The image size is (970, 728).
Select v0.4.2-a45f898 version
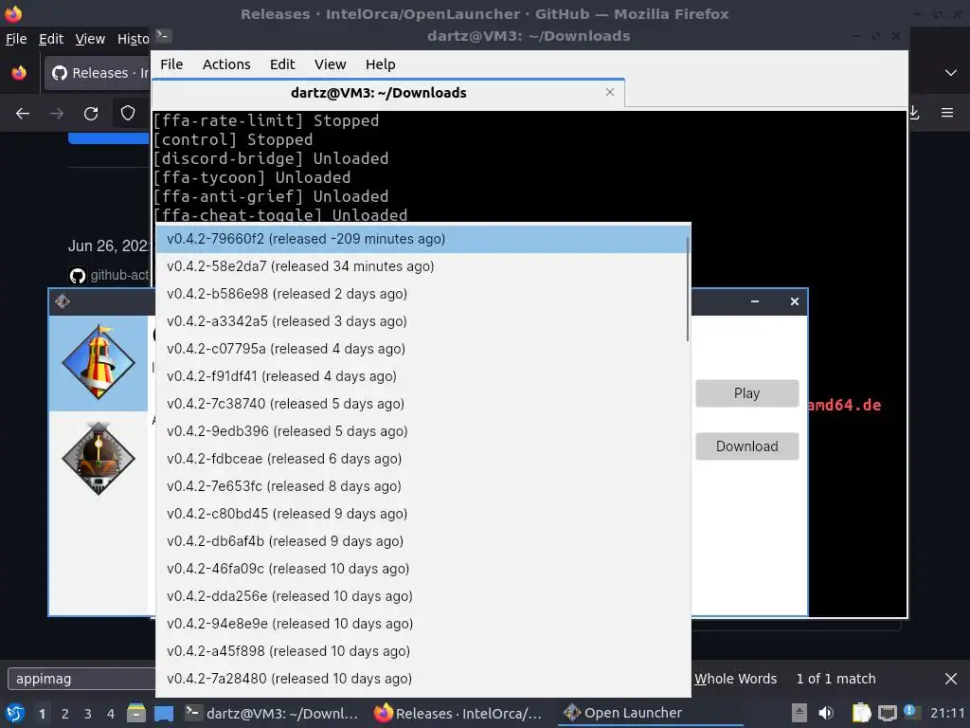tap(421, 651)
